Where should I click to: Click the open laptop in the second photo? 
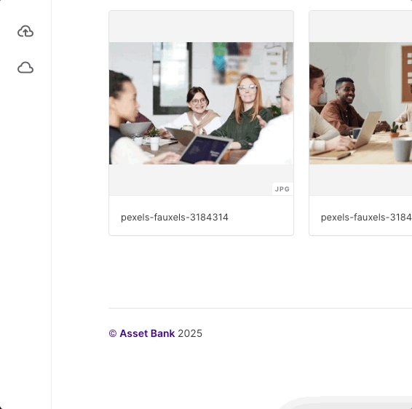pos(367,130)
